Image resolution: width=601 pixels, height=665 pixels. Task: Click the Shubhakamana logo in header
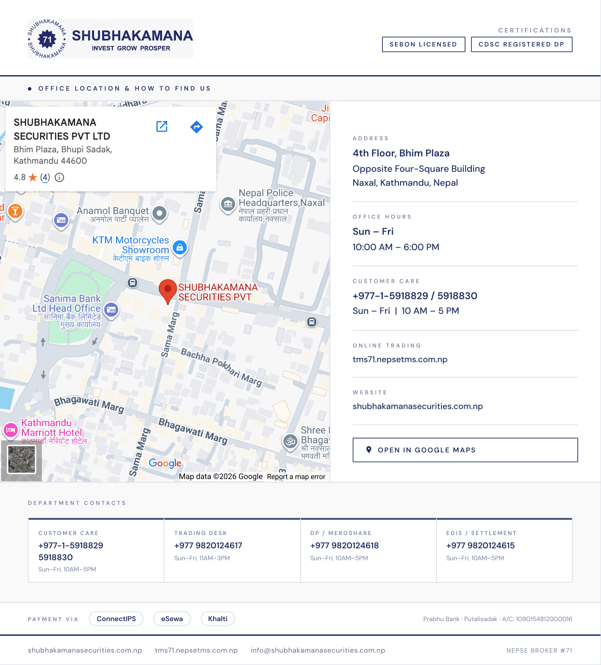click(x=110, y=38)
